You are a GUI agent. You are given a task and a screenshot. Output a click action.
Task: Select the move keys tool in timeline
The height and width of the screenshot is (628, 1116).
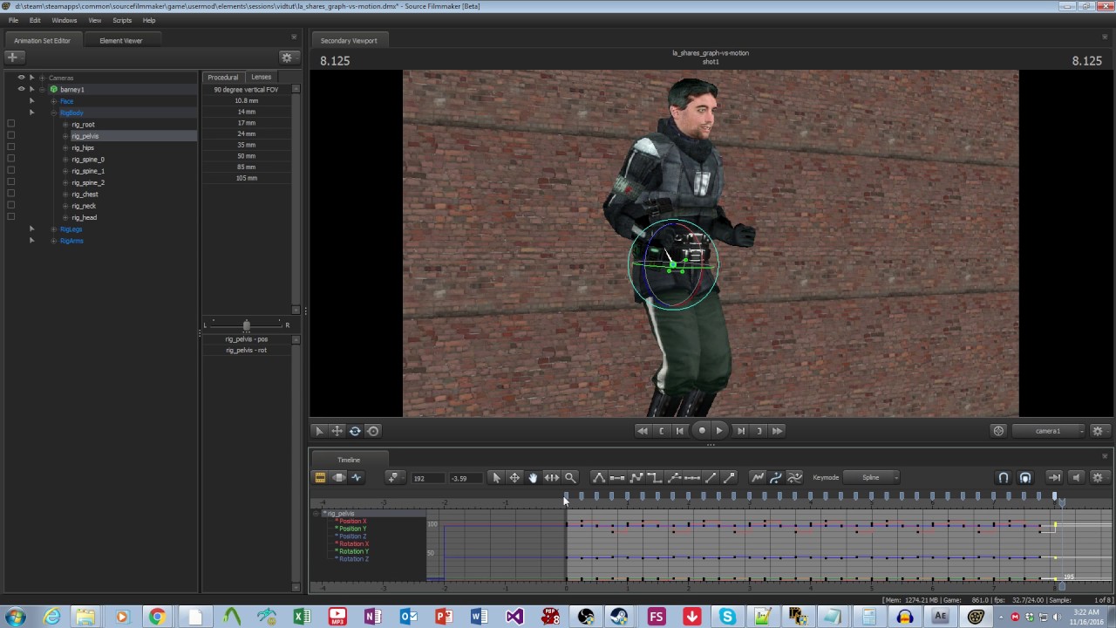click(x=514, y=477)
